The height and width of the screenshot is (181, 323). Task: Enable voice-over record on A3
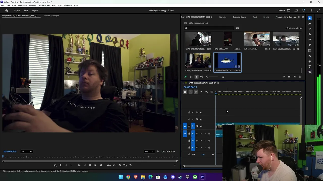pos(209,148)
